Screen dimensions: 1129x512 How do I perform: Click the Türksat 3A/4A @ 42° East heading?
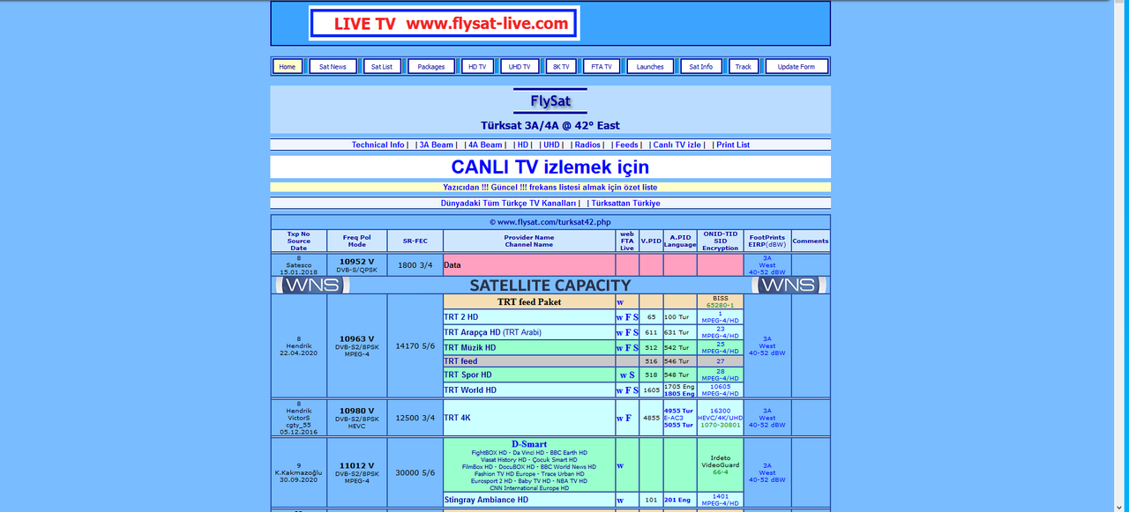click(x=550, y=125)
